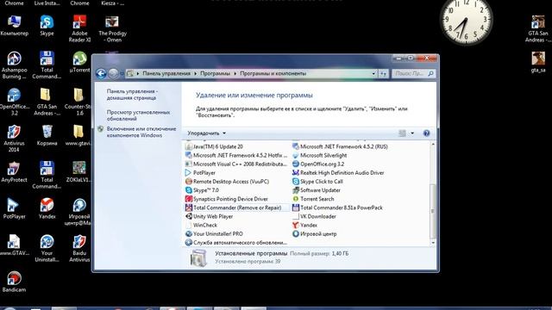The width and height of the screenshot is (552, 310).
Task: Open the Skype desktop shortcut
Action: tap(47, 26)
